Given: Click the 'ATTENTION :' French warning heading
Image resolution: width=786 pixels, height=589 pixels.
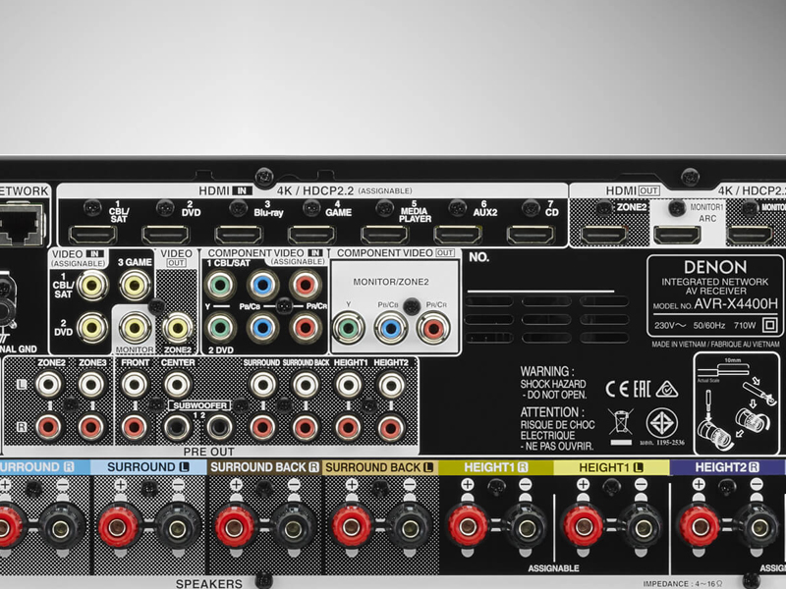Looking at the screenshot, I should [552, 412].
